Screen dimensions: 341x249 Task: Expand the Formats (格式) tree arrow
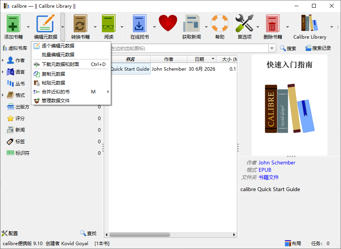[3, 95]
